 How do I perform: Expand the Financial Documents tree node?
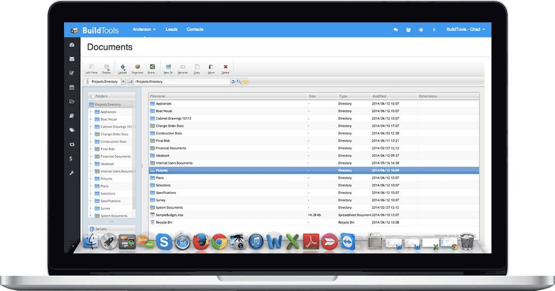(90, 156)
